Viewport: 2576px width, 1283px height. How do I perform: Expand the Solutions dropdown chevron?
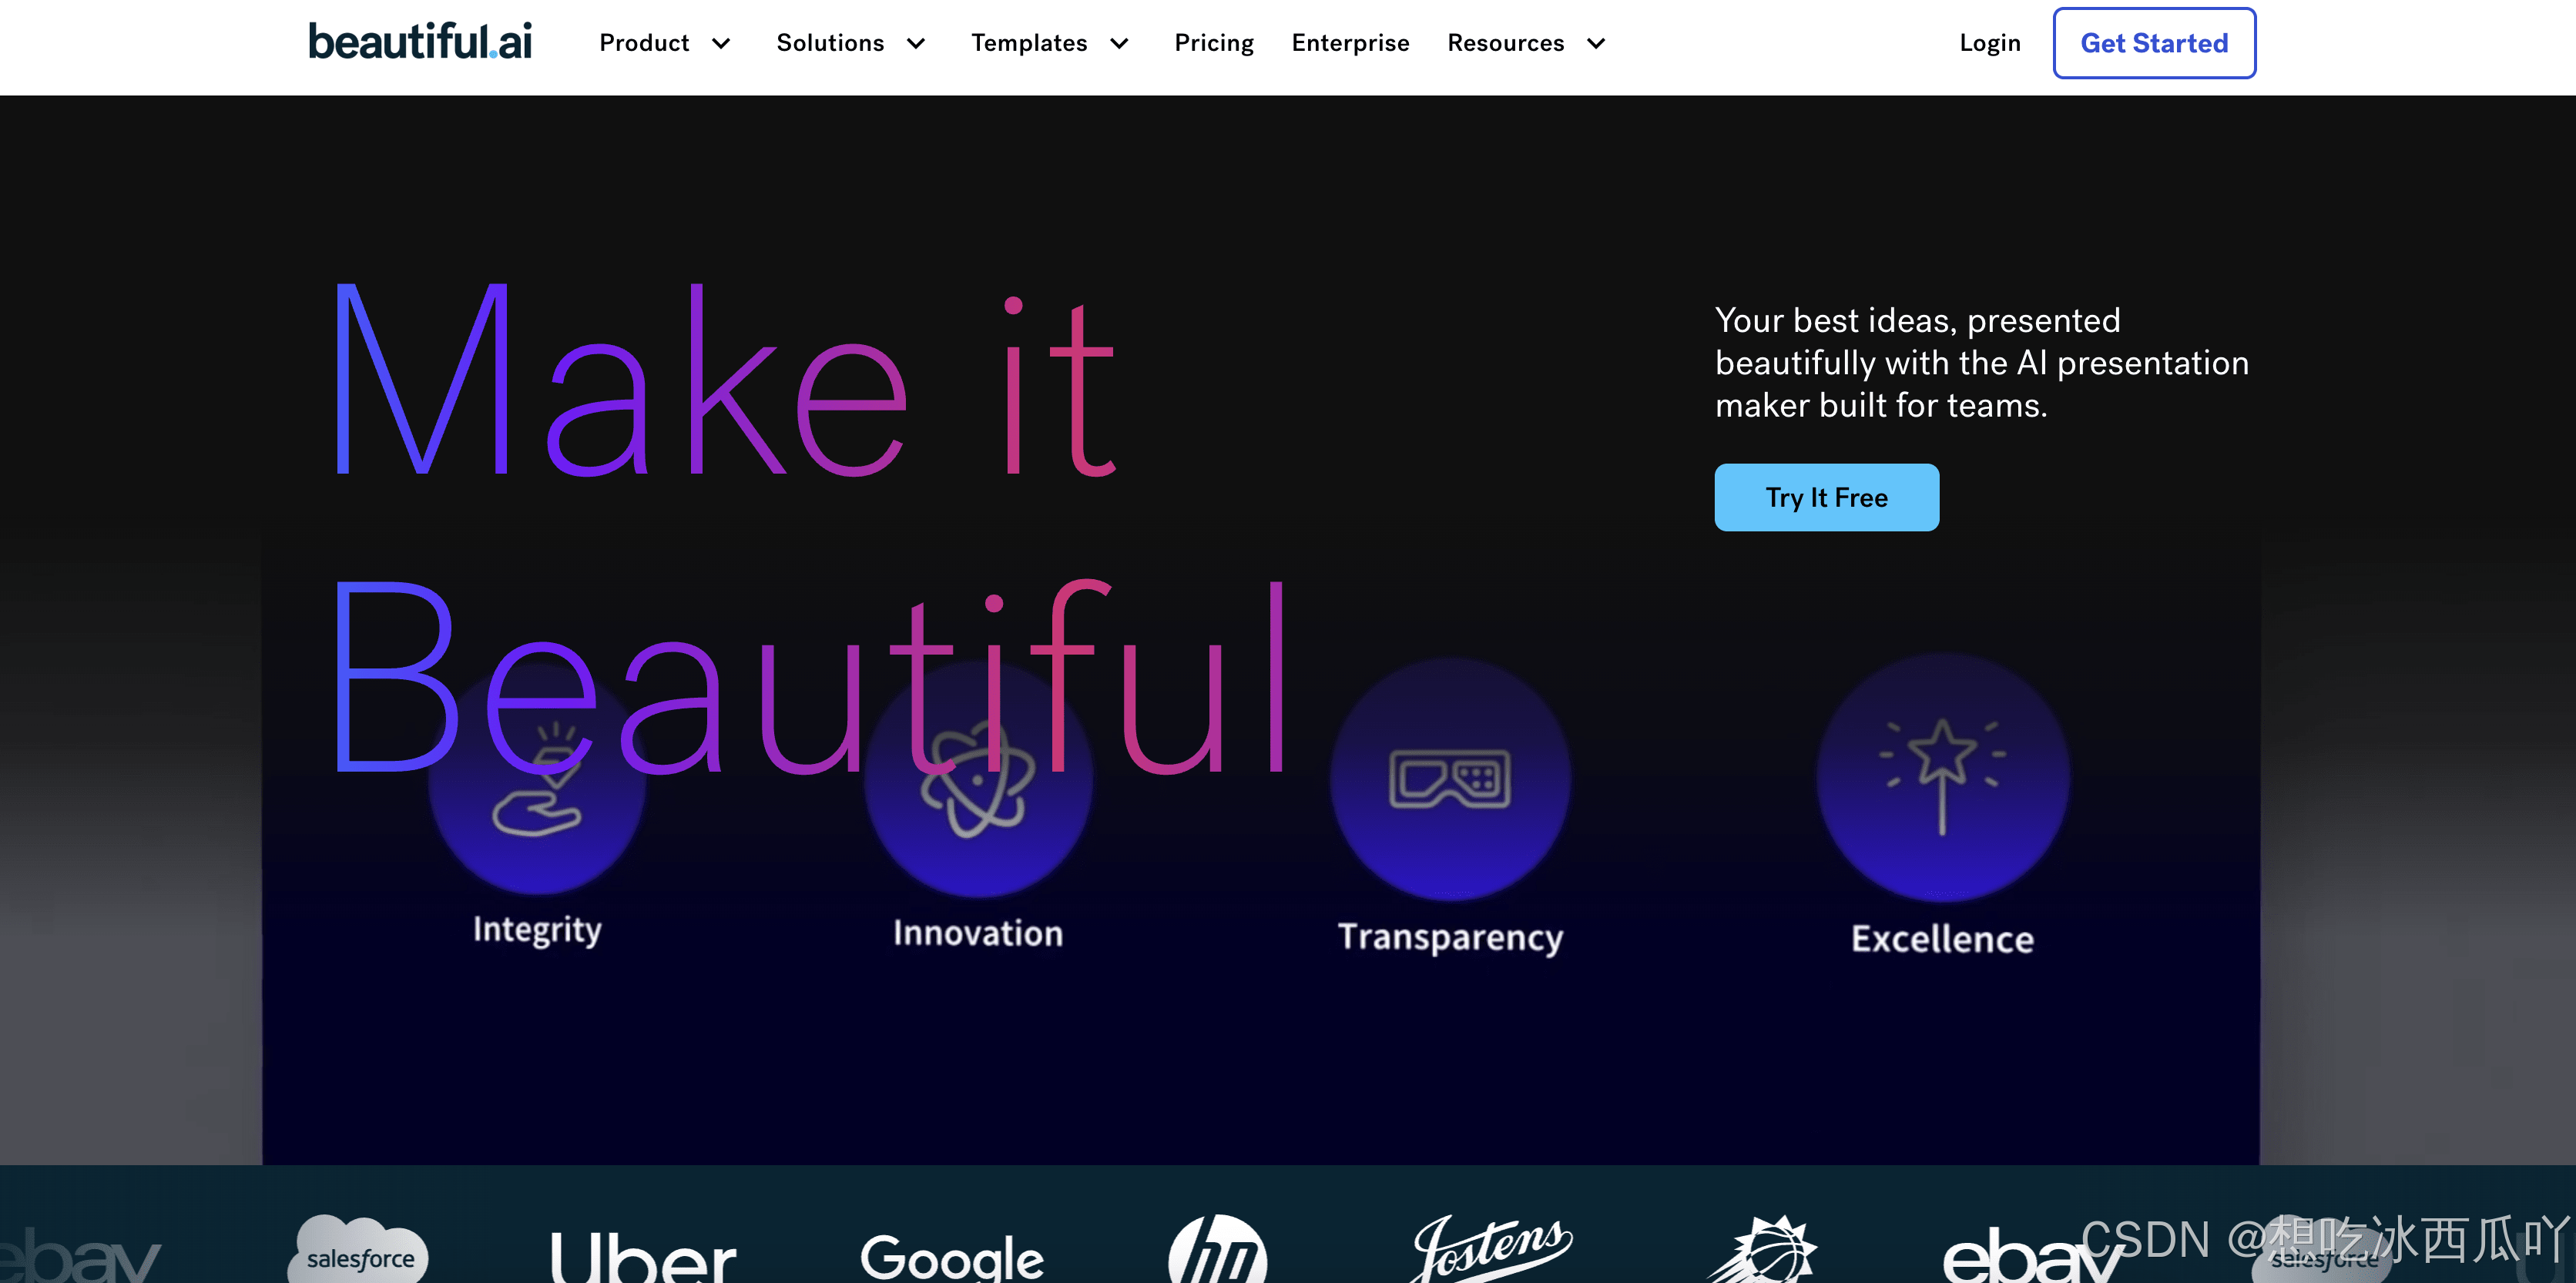[x=915, y=43]
